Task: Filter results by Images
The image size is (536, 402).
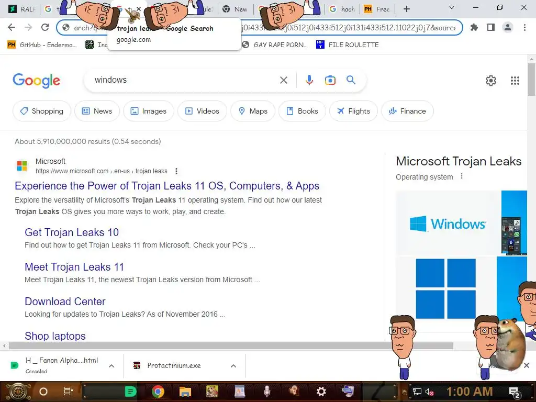Action: (149, 111)
